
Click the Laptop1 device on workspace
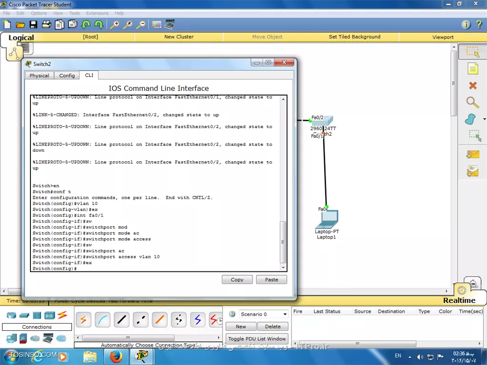point(326,220)
